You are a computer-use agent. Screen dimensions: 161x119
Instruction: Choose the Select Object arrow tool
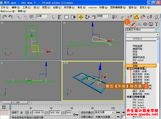54,17
